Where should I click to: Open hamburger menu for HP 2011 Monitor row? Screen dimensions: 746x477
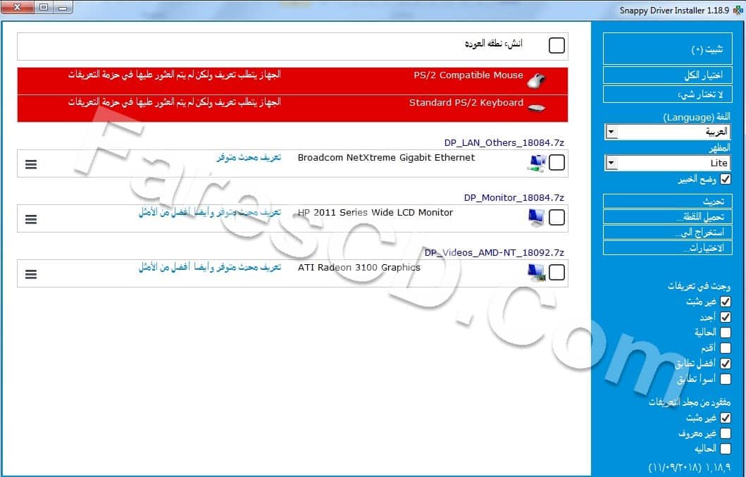point(31,219)
